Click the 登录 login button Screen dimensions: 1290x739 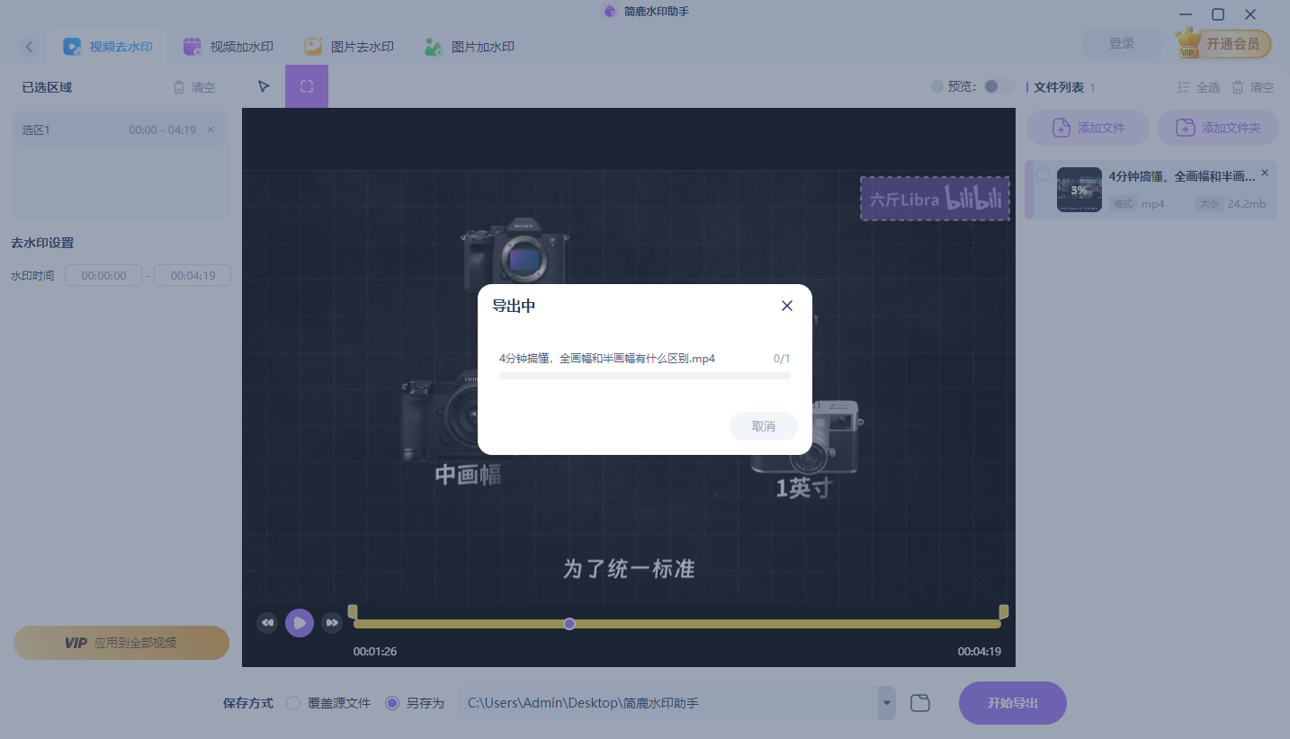point(1121,42)
